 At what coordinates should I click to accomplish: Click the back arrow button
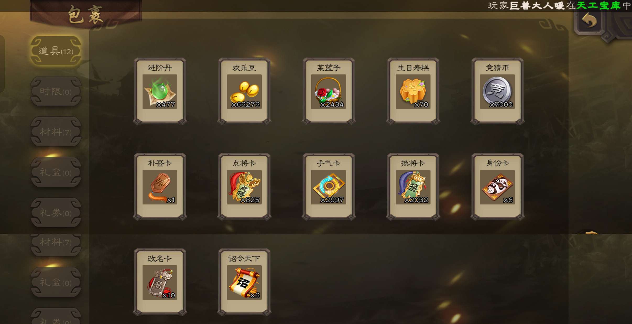589,21
